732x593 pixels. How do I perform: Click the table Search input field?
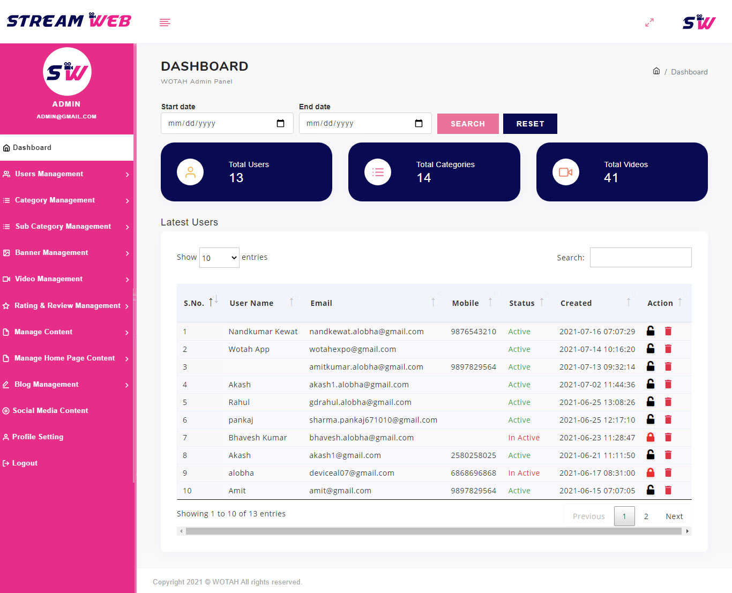tap(640, 258)
